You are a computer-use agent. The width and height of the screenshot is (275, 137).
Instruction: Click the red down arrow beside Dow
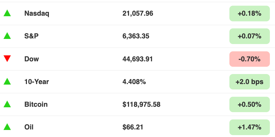coord(7,58)
